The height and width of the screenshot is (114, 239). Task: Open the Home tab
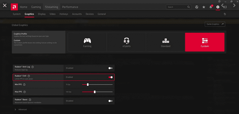(x=23, y=7)
